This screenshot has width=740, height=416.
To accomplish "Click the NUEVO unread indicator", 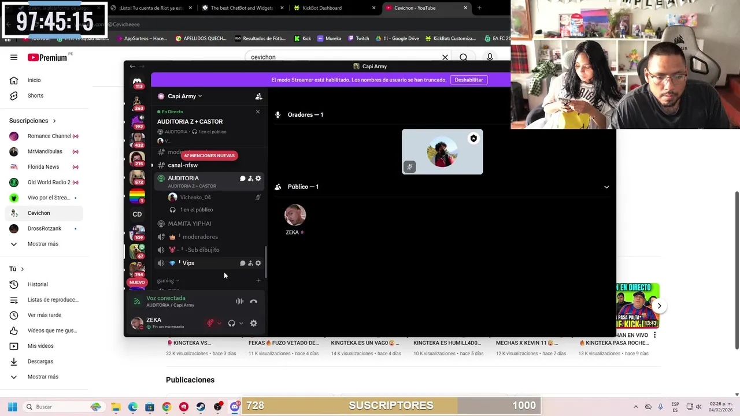I will tap(137, 283).
